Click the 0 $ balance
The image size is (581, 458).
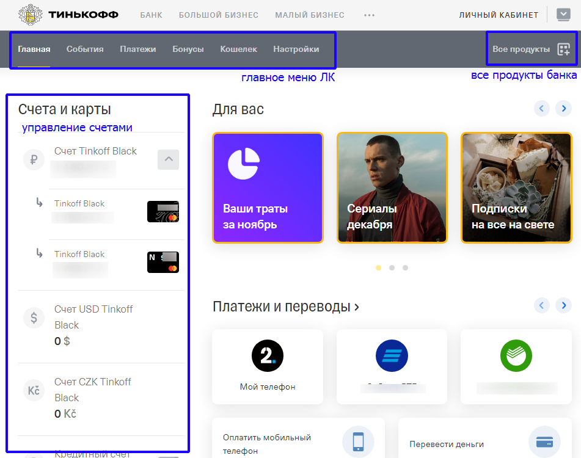62,341
